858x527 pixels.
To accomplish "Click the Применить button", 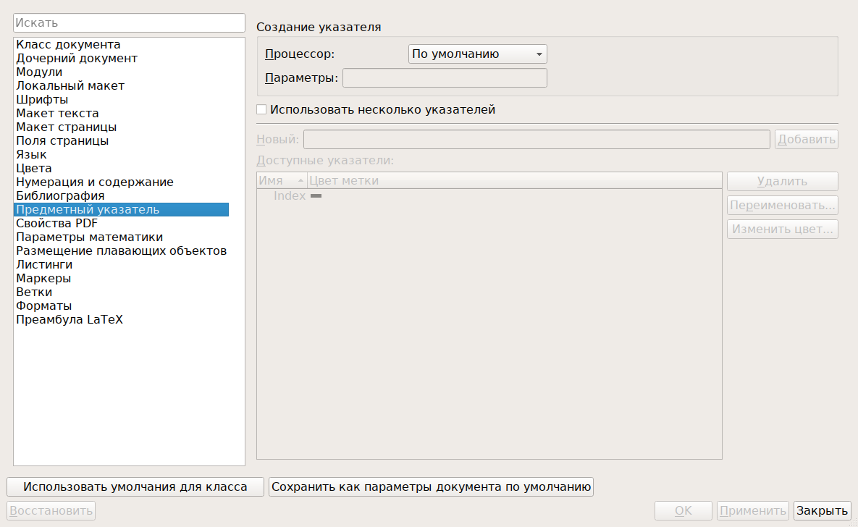I will (753, 510).
